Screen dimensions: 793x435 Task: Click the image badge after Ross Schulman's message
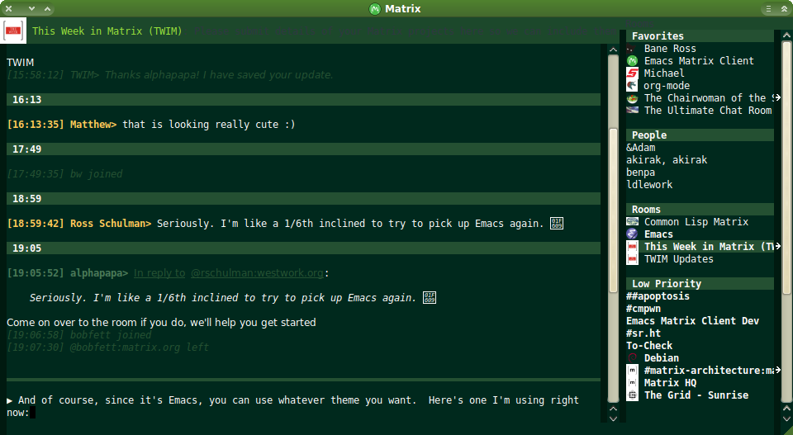557,223
